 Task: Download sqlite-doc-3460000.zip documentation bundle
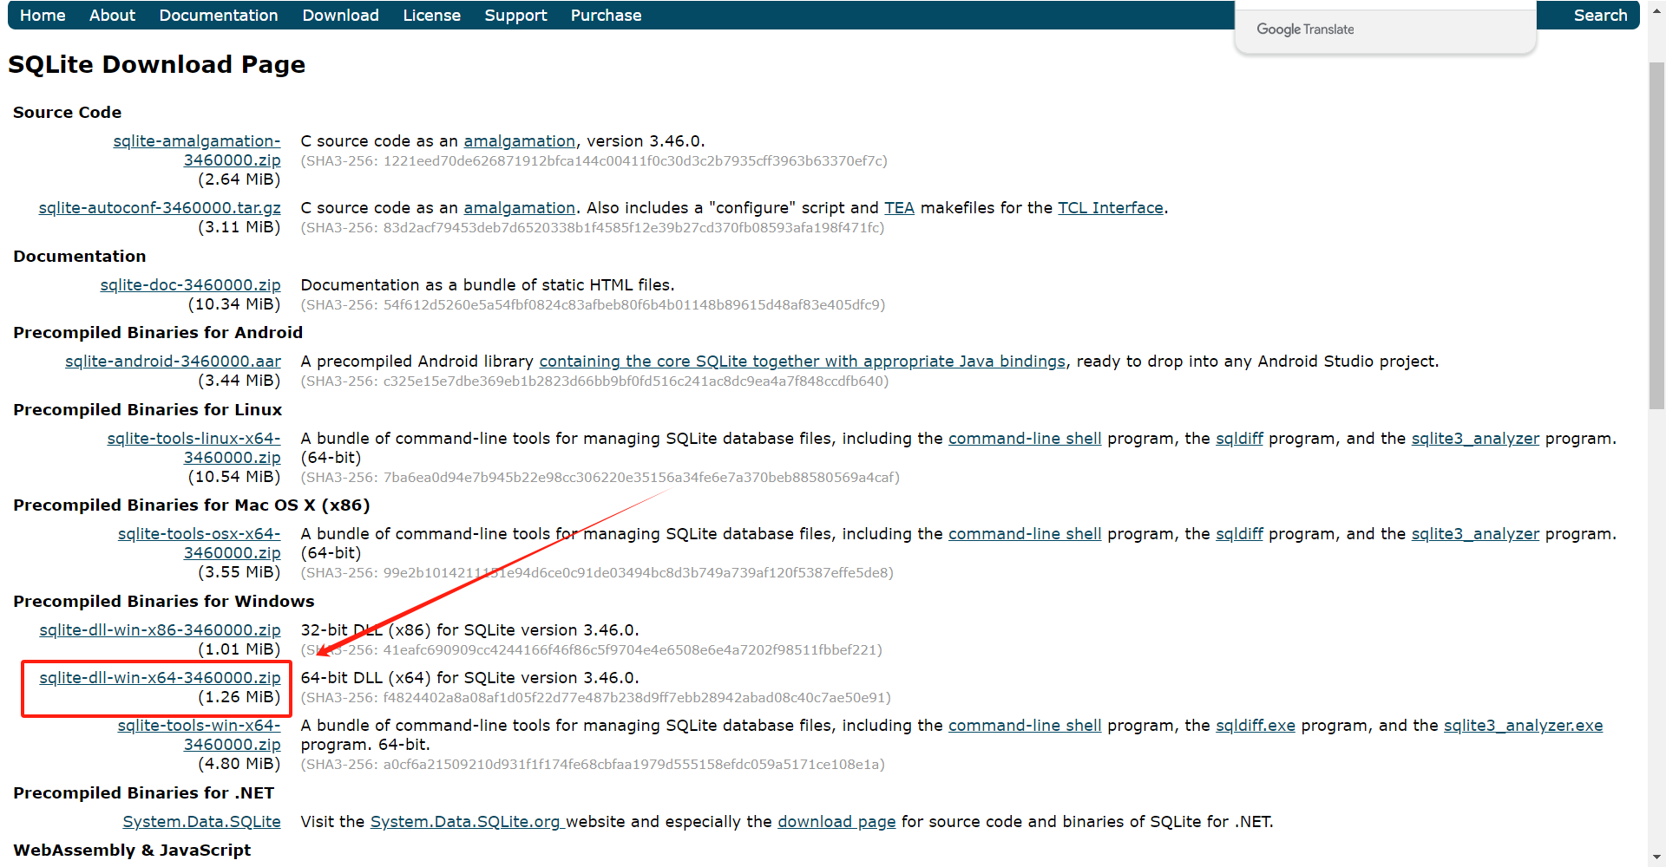click(190, 285)
